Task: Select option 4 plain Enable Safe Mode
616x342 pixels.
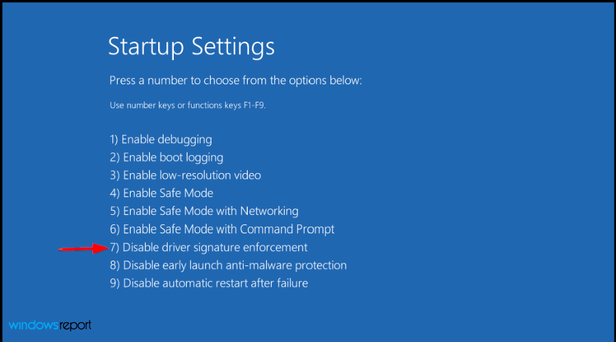Action: tap(162, 193)
